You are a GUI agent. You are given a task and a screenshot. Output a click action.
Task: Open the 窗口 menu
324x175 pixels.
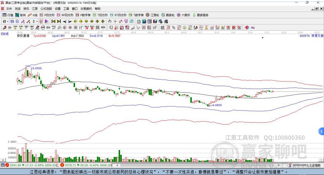click(x=75, y=9)
